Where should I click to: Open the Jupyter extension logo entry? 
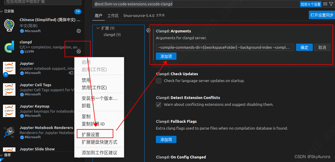[9, 68]
